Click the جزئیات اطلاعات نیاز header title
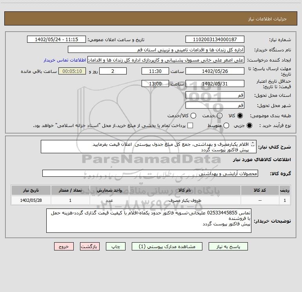This screenshot has width=302, height=292. click(x=267, y=19)
